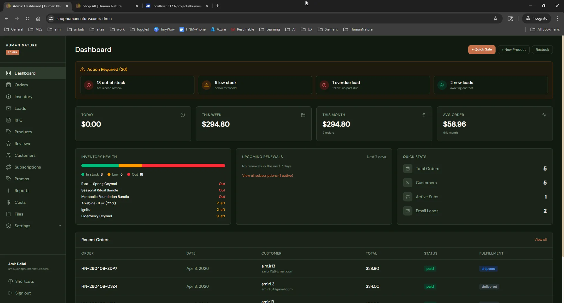This screenshot has height=303, width=564.
Task: Click the new leads person icon
Action: point(442,85)
